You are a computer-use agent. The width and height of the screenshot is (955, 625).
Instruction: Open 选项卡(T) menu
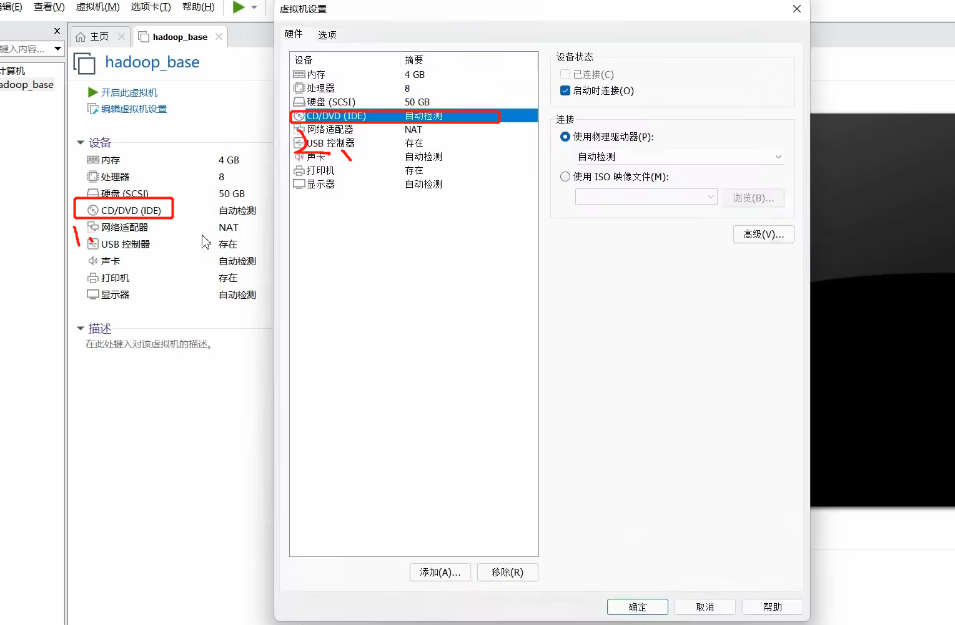151,7
